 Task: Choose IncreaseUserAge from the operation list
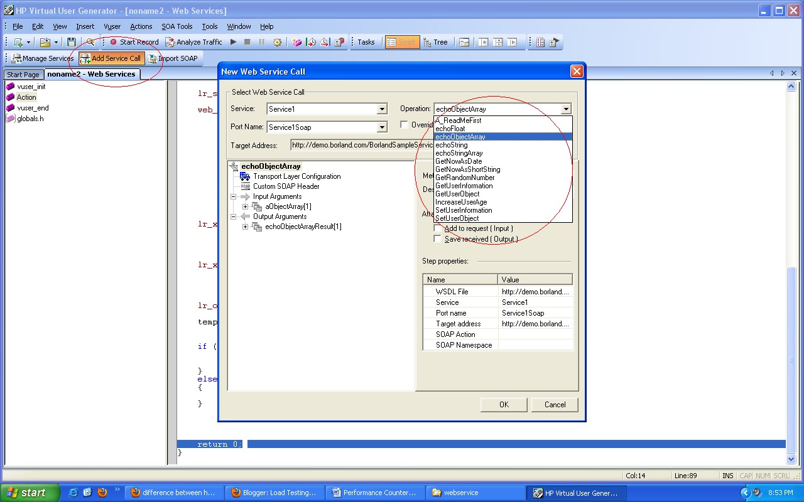(x=503, y=202)
